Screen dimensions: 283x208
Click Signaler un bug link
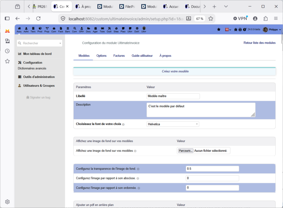pyautogui.click(x=38, y=97)
